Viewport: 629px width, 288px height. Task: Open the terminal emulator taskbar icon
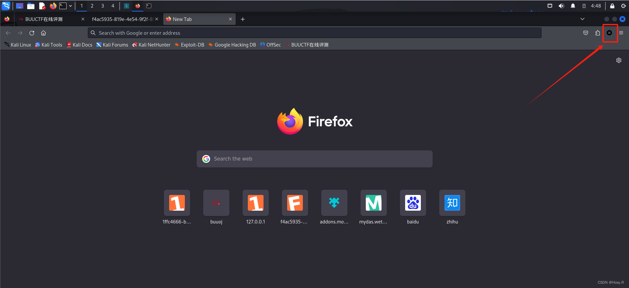63,6
